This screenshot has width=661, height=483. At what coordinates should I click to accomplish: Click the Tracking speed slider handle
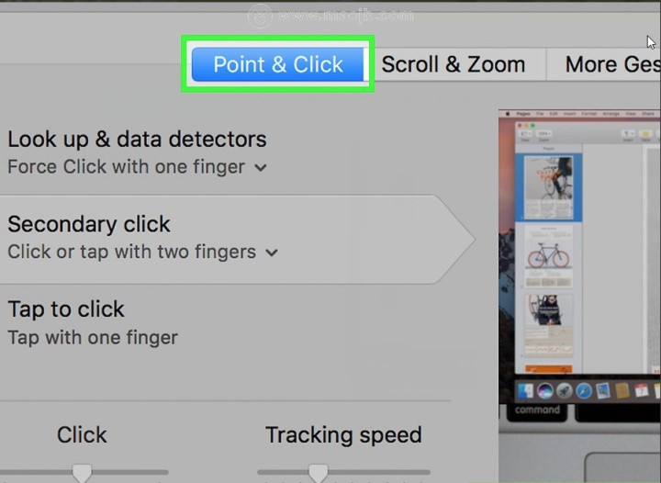point(318,473)
